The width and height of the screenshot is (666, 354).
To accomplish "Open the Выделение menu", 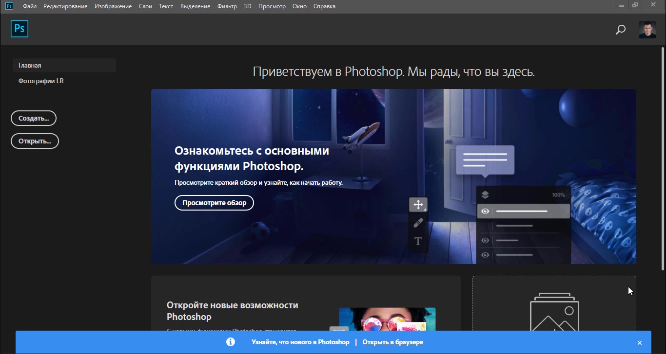I will pyautogui.click(x=195, y=6).
